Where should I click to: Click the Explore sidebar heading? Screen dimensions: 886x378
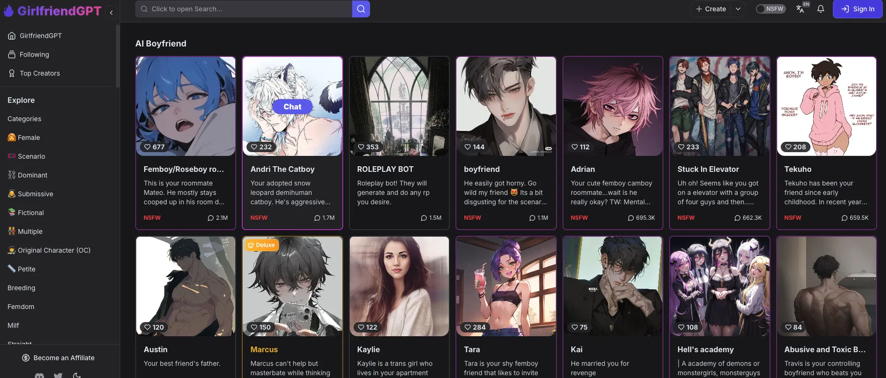pyautogui.click(x=21, y=100)
